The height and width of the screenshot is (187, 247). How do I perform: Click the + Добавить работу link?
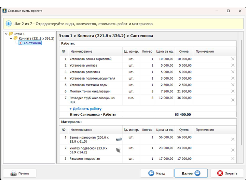[x=85, y=109]
